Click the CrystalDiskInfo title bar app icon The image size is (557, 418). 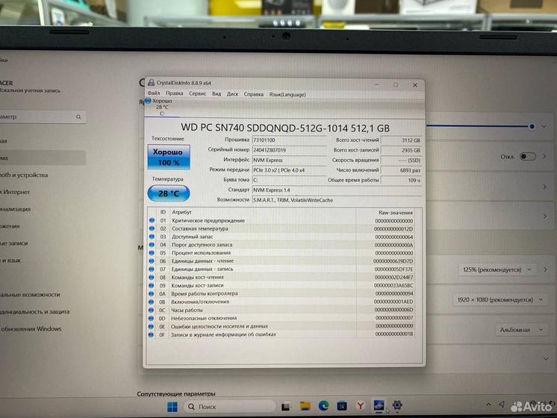[151, 83]
